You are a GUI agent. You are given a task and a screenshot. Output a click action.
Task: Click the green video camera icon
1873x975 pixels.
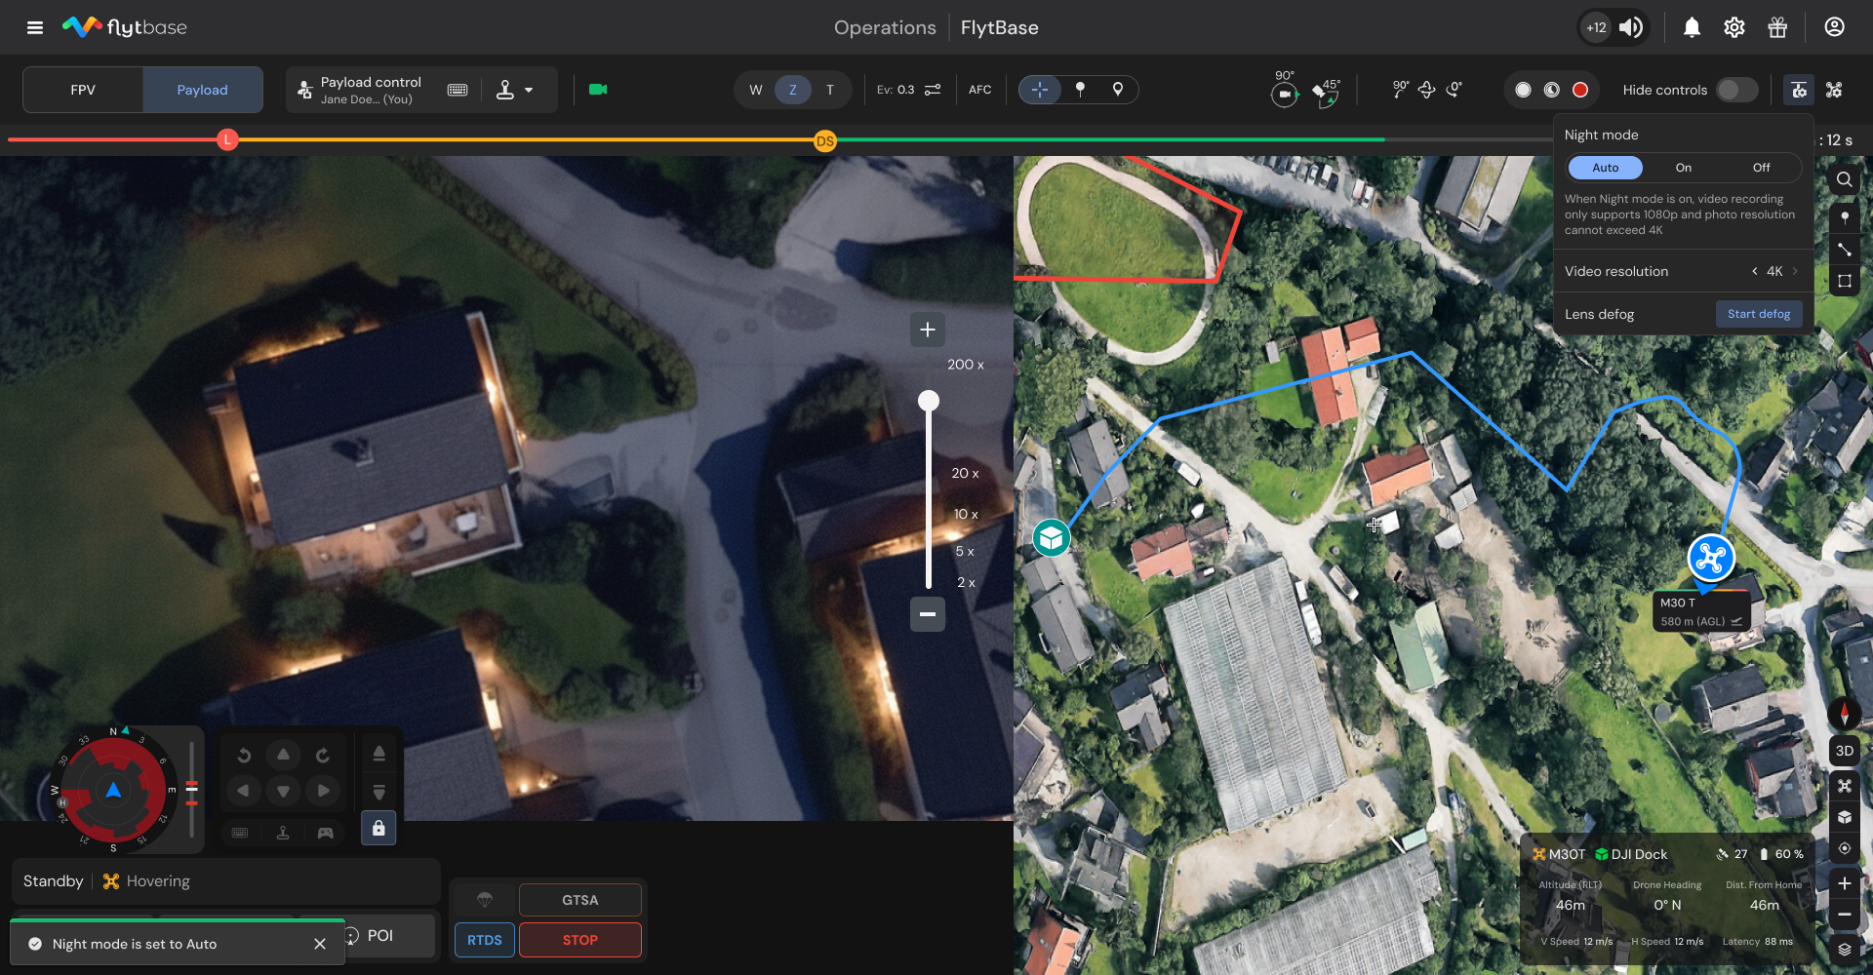tap(598, 90)
